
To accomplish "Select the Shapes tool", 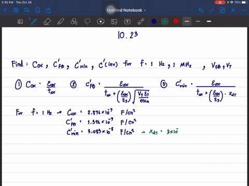I will tap(74, 22).
